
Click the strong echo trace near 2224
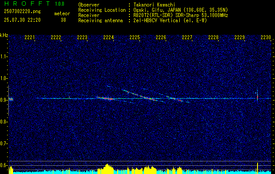pyautogui.click(x=105, y=98)
